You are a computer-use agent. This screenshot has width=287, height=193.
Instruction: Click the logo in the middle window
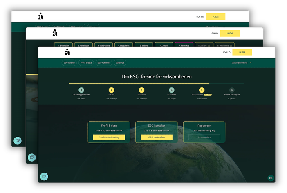click(x=55, y=33)
